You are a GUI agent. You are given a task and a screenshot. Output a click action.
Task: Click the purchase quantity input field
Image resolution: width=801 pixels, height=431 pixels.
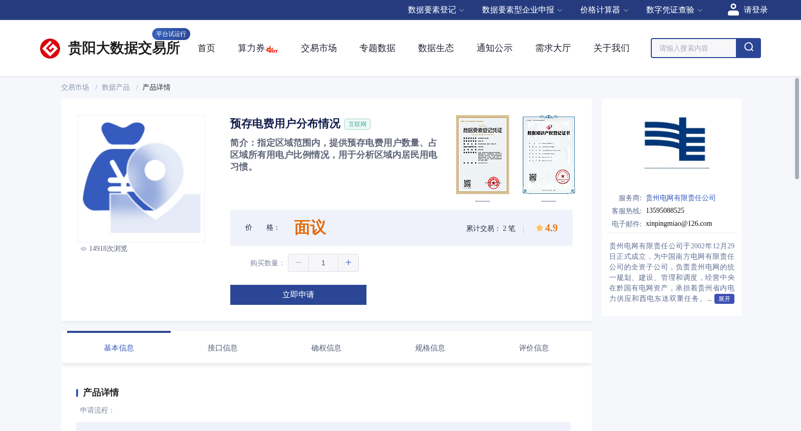323,263
